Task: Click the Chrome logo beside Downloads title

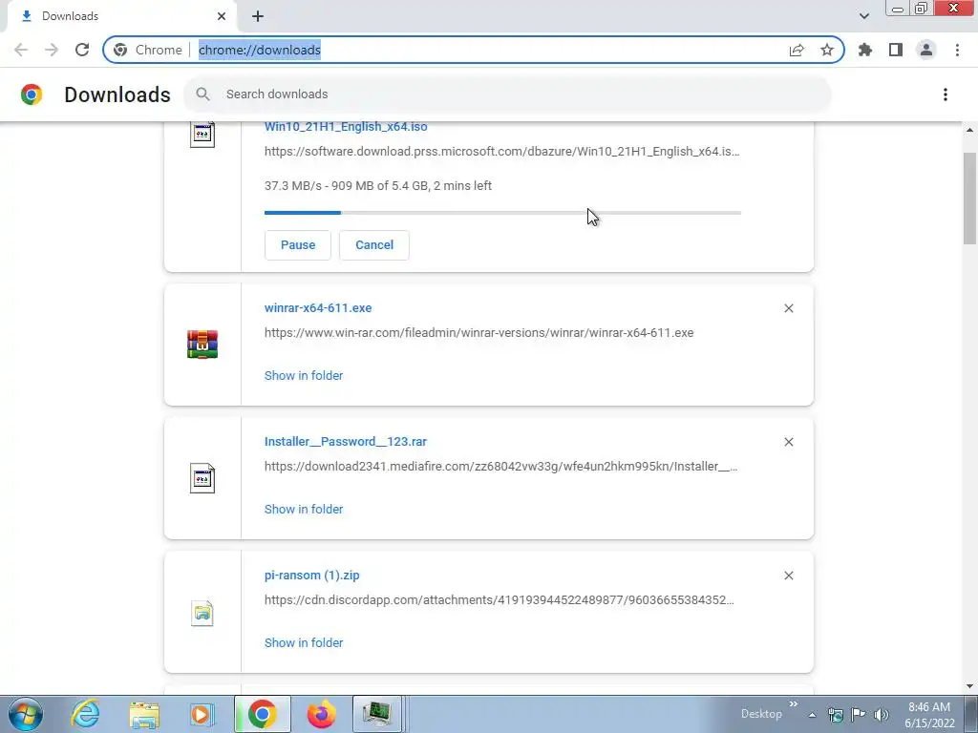Action: coord(32,94)
